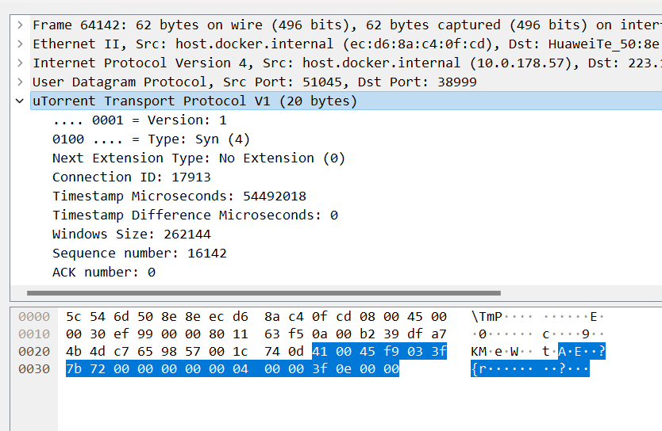Screen dimensions: 662x431
Task: Click highlighted hex byte f9 in row 0020
Action: coord(391,351)
